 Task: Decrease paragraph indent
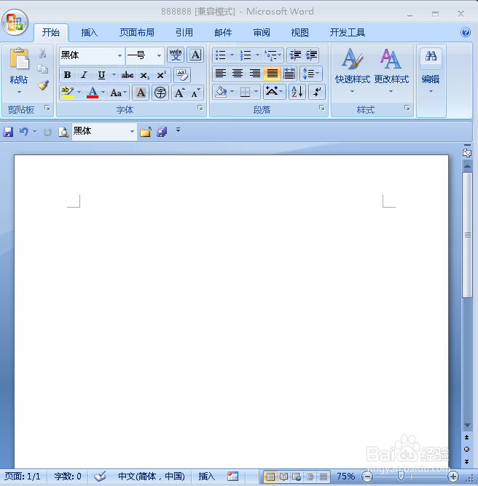tap(295, 55)
